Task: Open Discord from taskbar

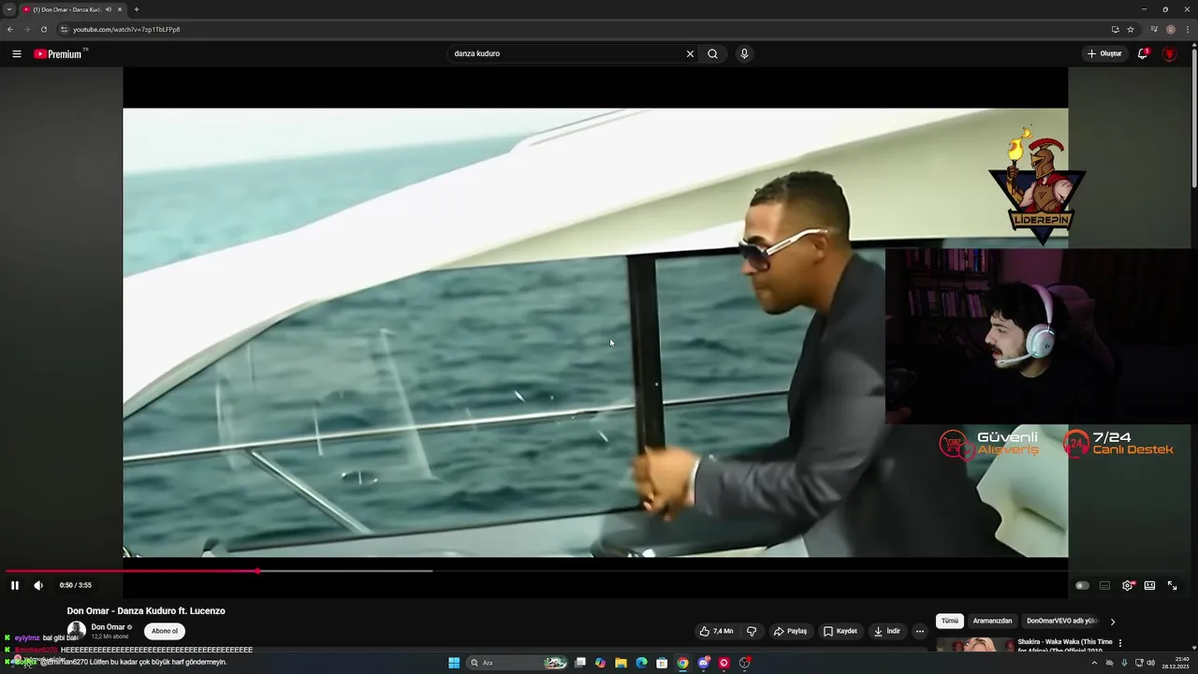Action: click(x=703, y=663)
